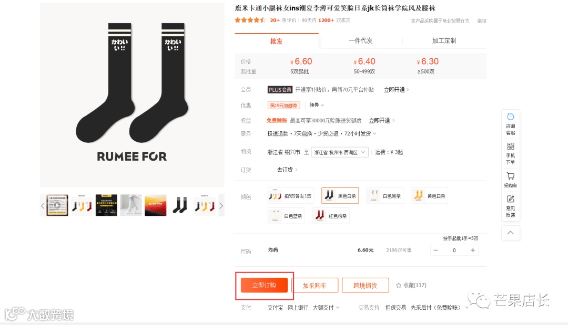The height and width of the screenshot is (325, 568).
Task: Expand the 大额支付 payment options
Action: [x=326, y=308]
